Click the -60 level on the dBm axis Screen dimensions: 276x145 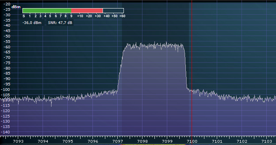point(7,47)
